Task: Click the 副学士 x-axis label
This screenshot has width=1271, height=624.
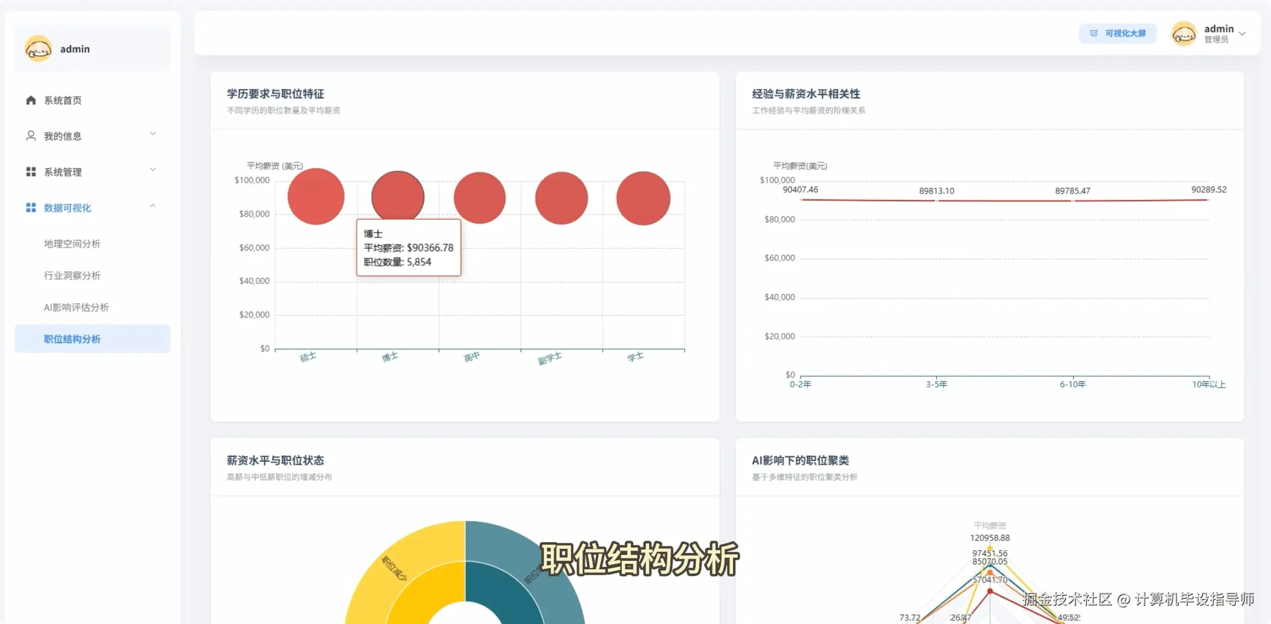Action: (x=550, y=359)
